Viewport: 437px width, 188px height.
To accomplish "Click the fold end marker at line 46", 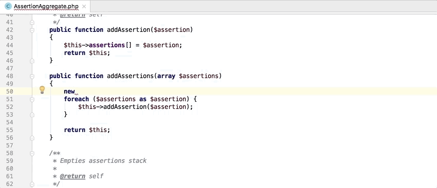I will click(x=32, y=61).
